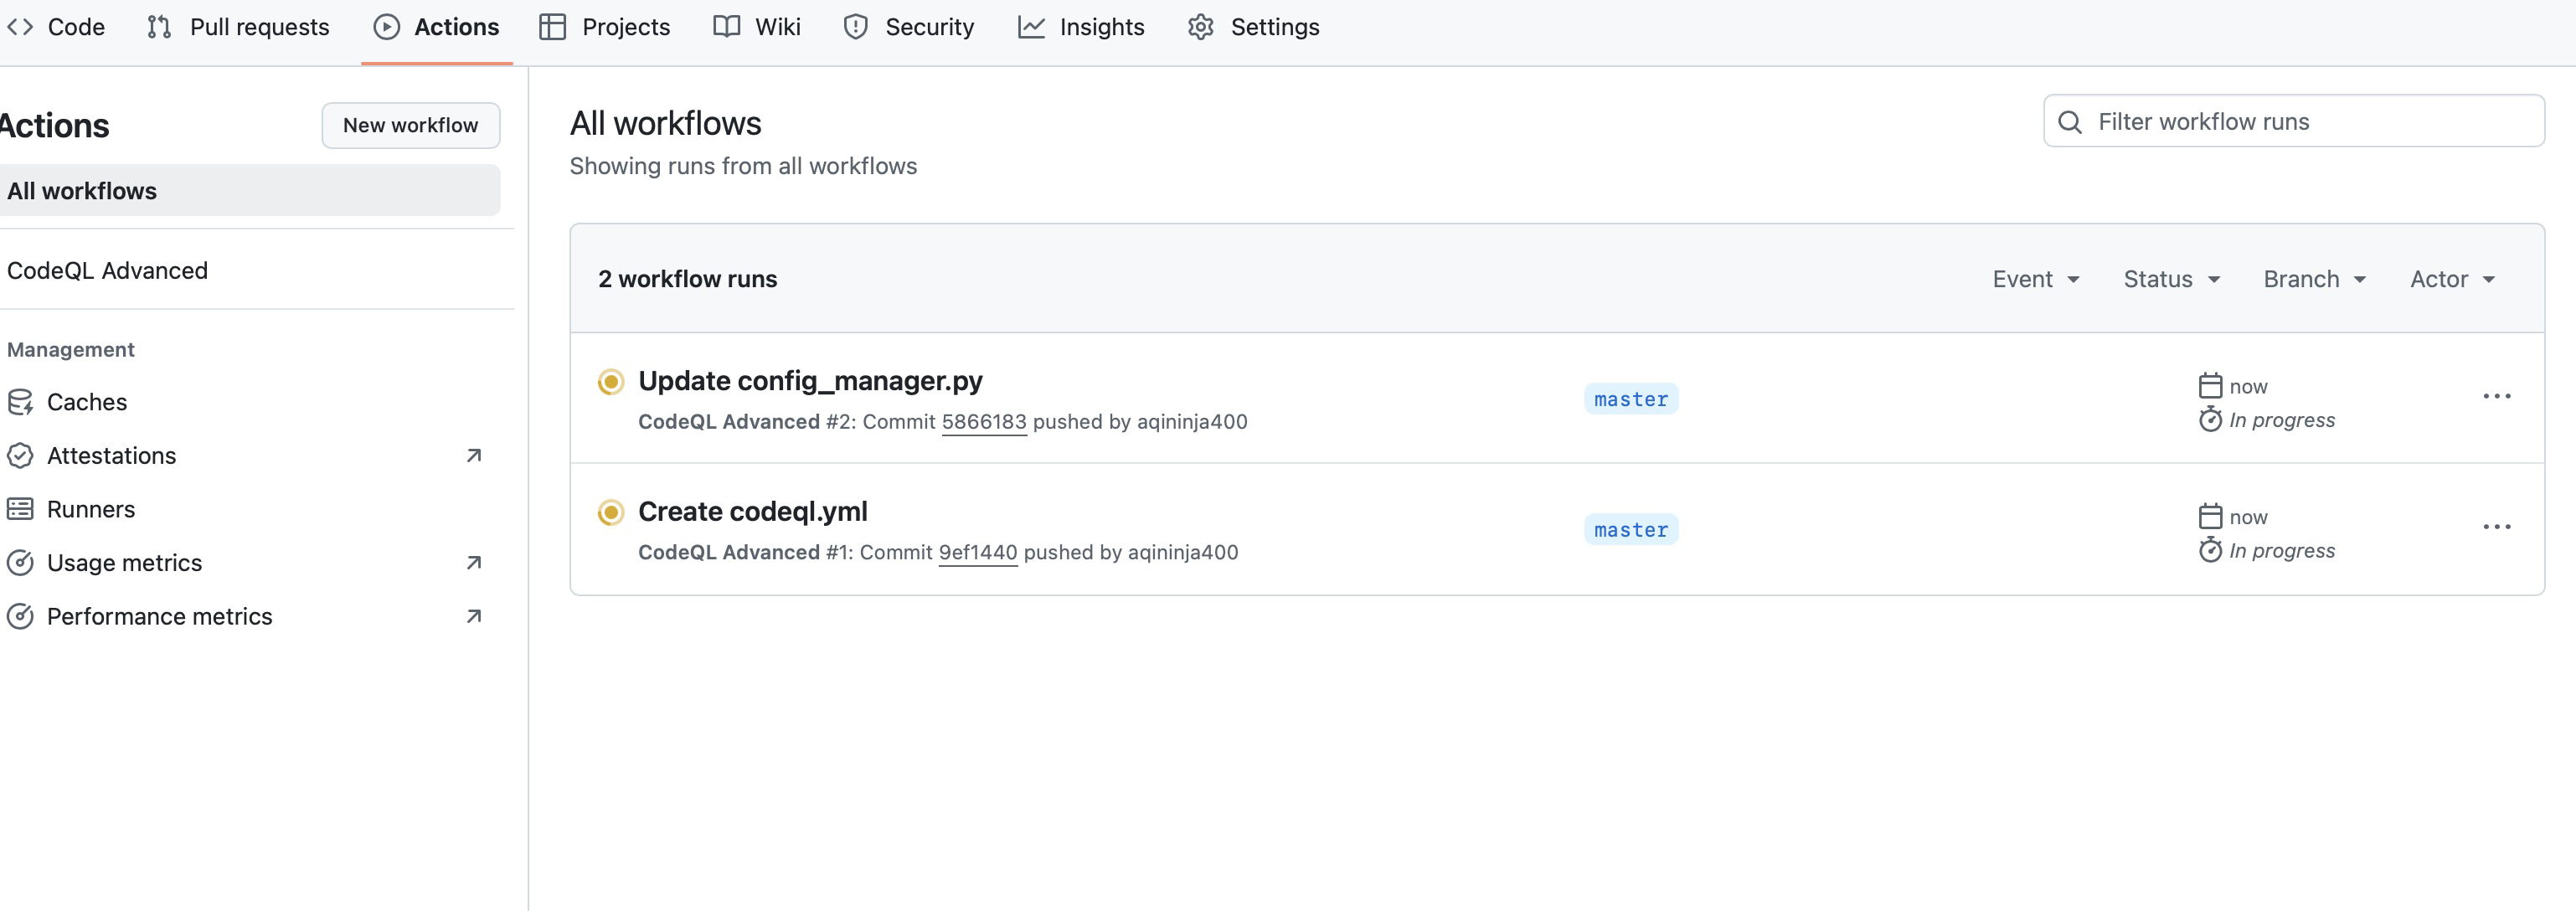
Task: Open options menu for Update config_manager.py run
Action: coord(2496,397)
